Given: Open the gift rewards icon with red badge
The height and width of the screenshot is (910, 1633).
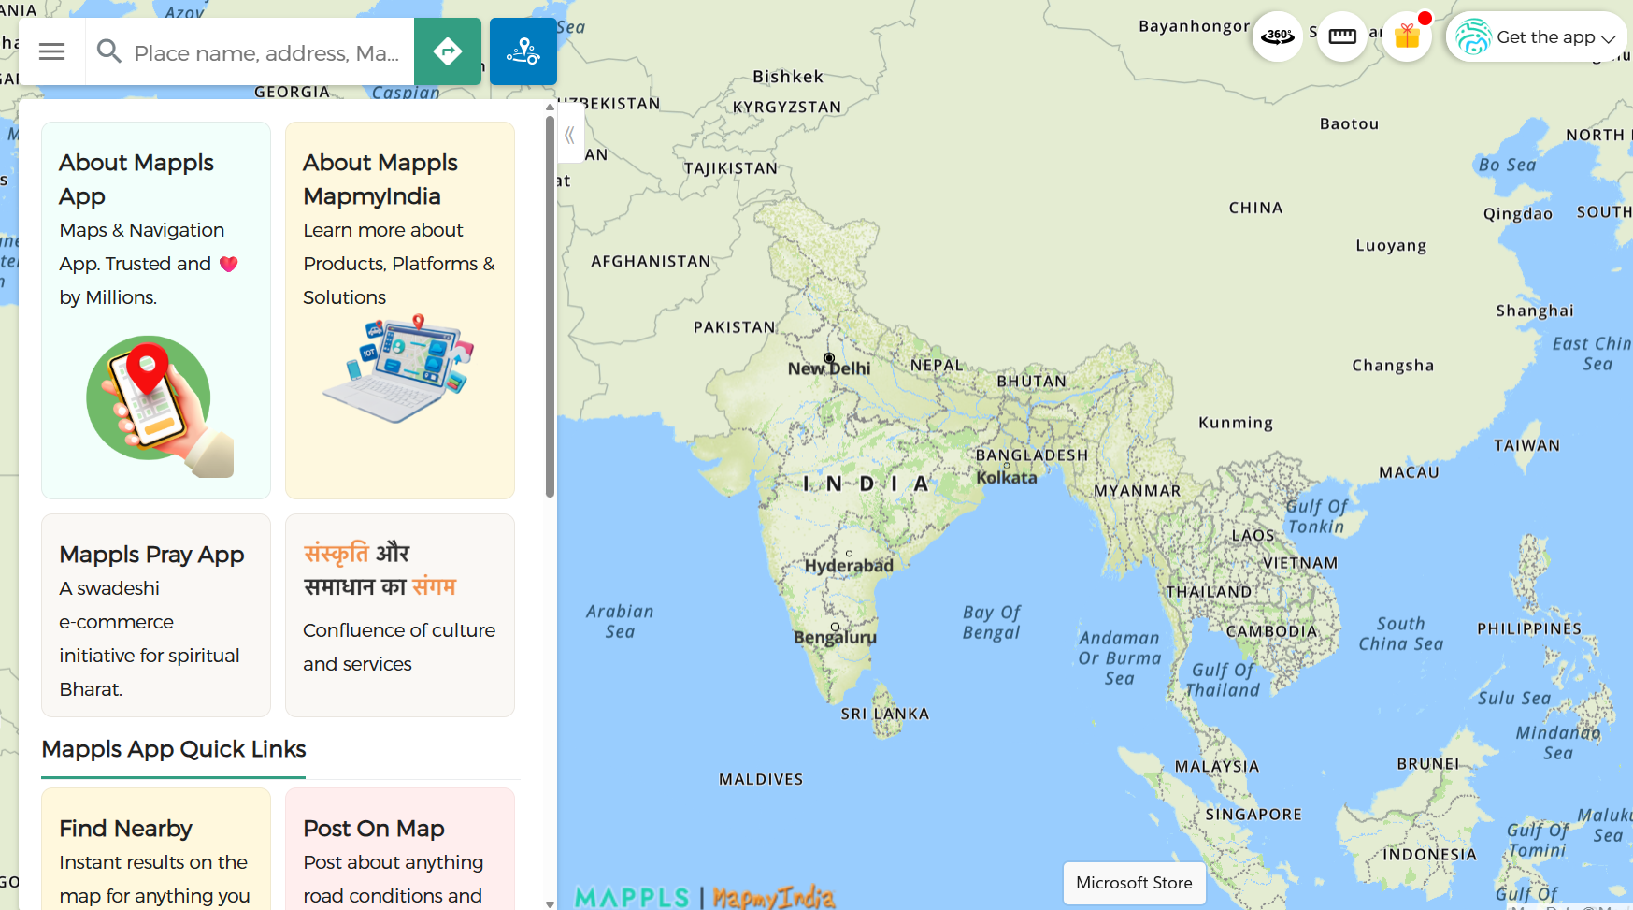Looking at the screenshot, I should click(x=1406, y=36).
